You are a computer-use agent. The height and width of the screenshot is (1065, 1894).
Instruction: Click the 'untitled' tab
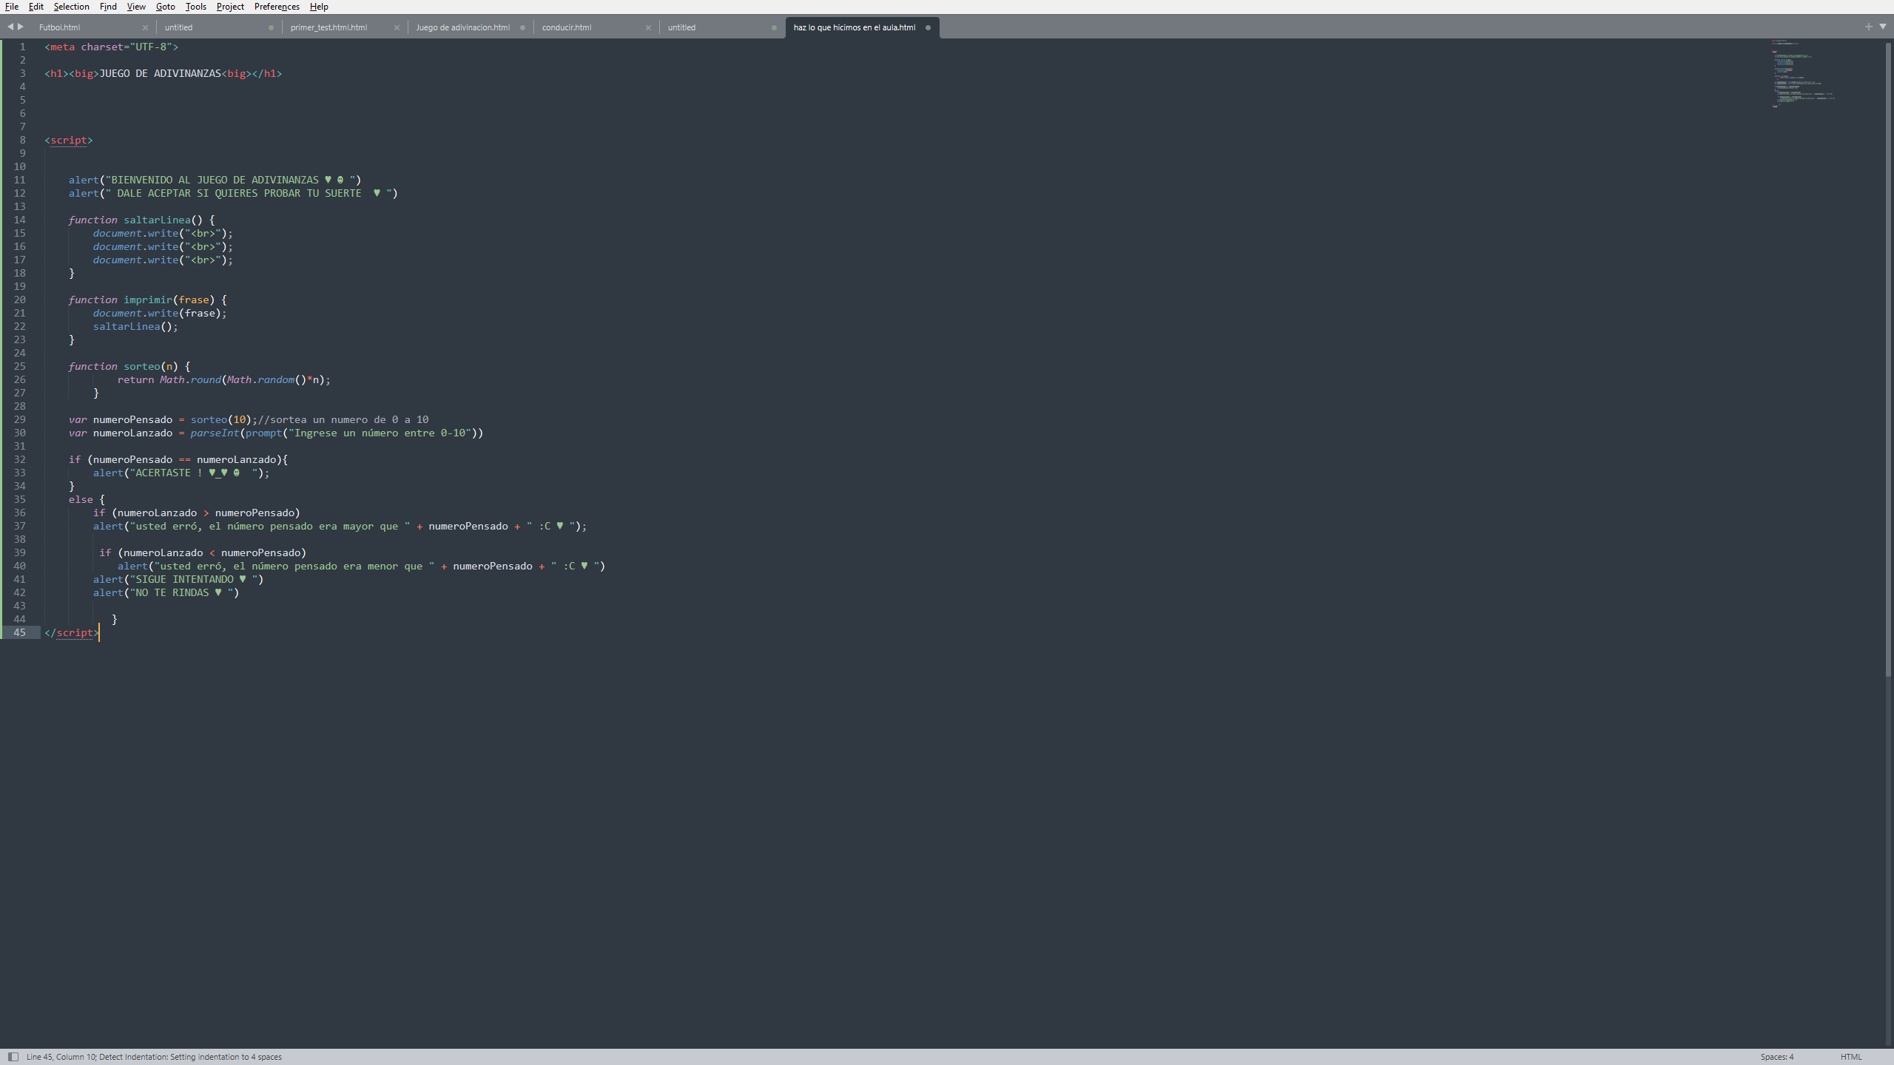tap(181, 27)
